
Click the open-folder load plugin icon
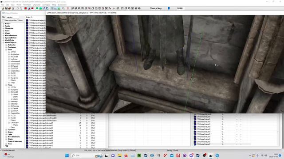pyautogui.click(x=3, y=8)
